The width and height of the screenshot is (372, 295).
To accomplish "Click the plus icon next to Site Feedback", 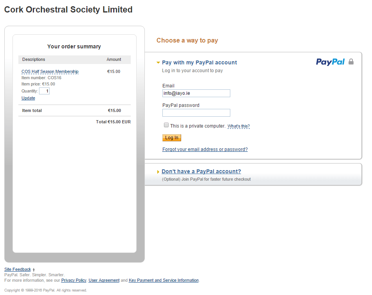I will [34, 269].
